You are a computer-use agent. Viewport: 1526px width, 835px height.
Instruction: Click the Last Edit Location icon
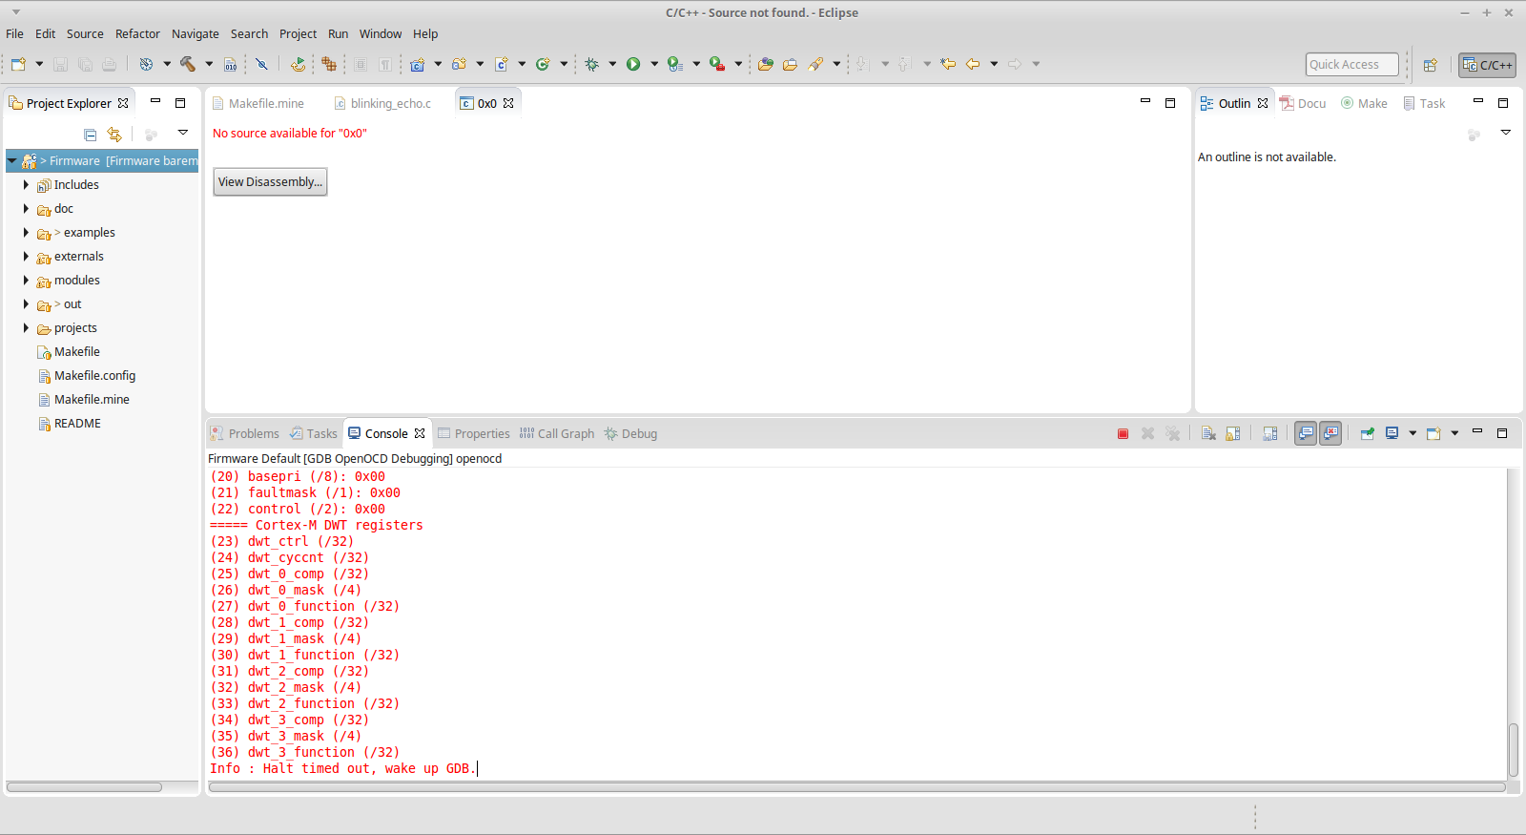[x=948, y=64]
